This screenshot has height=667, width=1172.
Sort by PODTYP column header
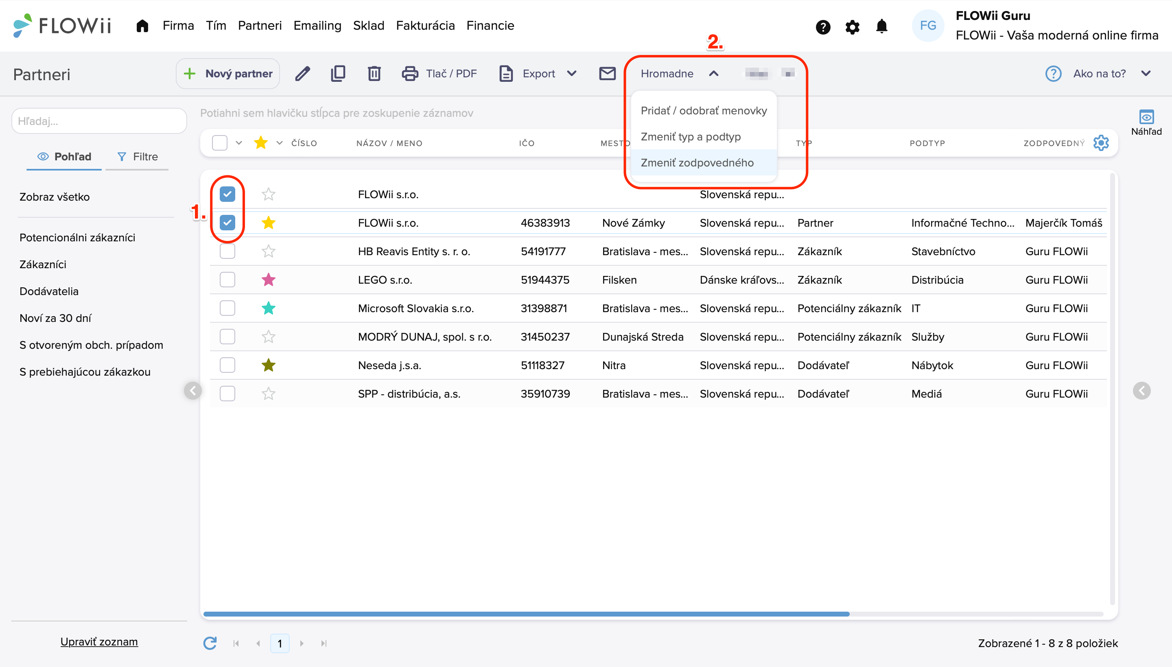point(927,143)
